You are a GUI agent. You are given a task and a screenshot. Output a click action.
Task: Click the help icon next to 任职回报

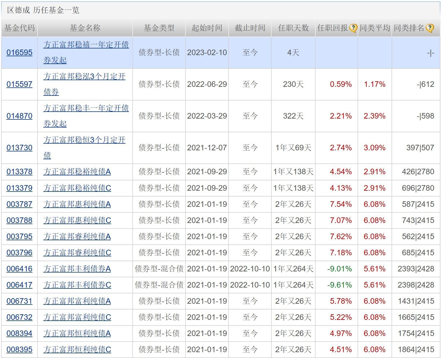tap(353, 28)
